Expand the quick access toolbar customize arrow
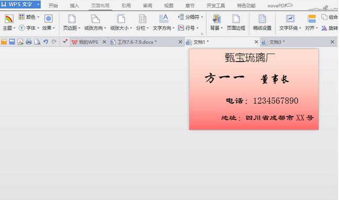 click(65, 41)
